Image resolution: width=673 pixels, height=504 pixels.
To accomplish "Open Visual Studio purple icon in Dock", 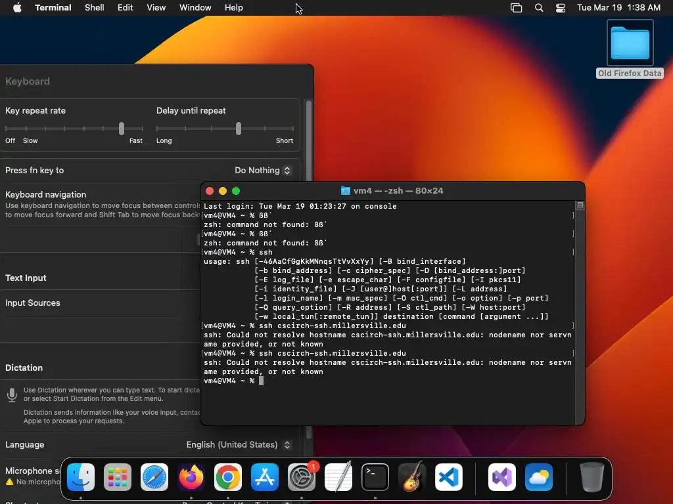I will 502,477.
